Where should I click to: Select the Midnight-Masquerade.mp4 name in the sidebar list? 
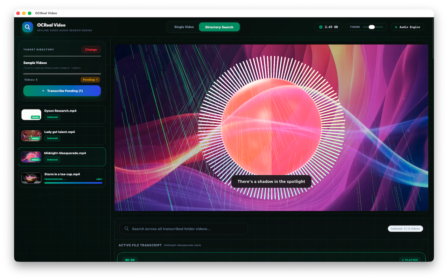65,153
